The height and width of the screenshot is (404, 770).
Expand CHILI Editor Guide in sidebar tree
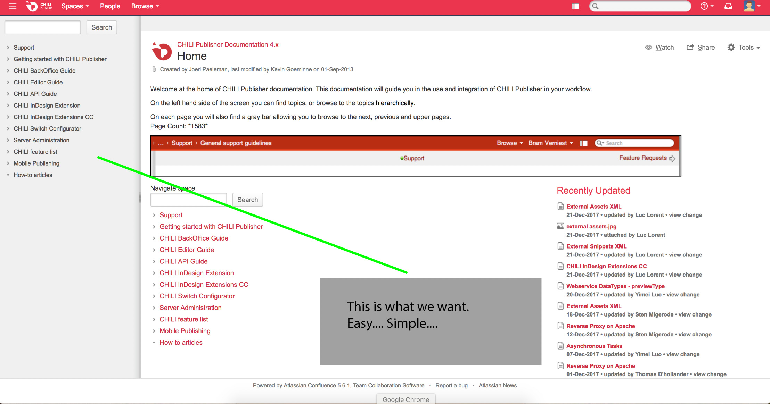(x=8, y=82)
